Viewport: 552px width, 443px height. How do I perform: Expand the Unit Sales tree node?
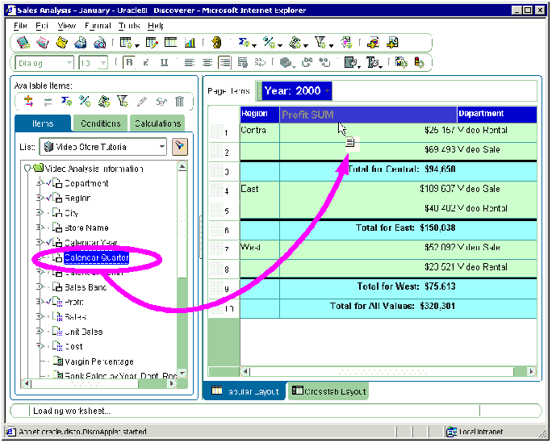40,331
